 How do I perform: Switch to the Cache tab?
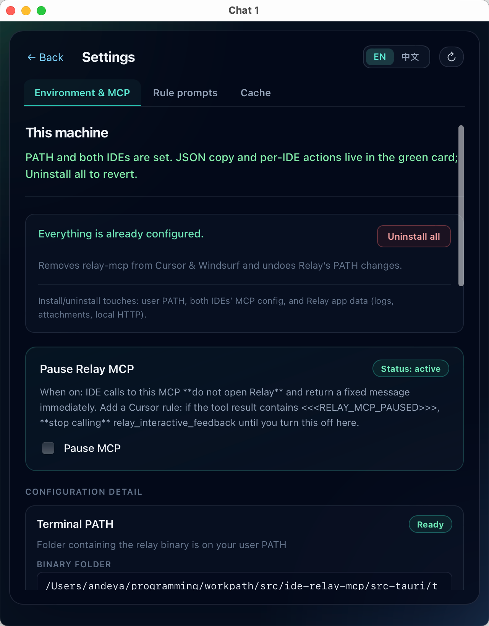click(x=255, y=93)
